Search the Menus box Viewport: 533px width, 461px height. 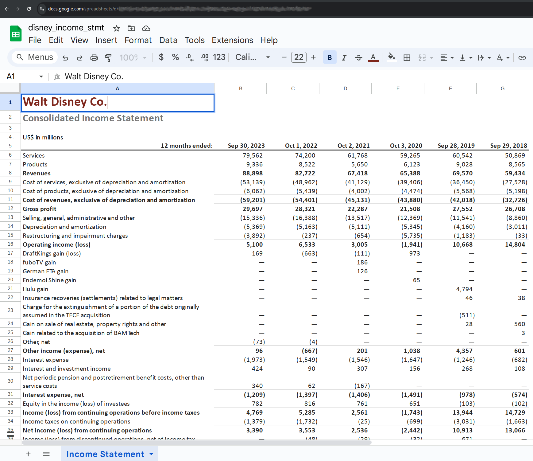click(35, 57)
